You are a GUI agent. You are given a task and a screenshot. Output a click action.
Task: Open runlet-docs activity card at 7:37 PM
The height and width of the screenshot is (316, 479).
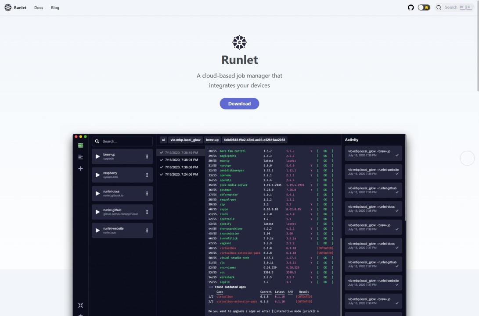pos(373,245)
